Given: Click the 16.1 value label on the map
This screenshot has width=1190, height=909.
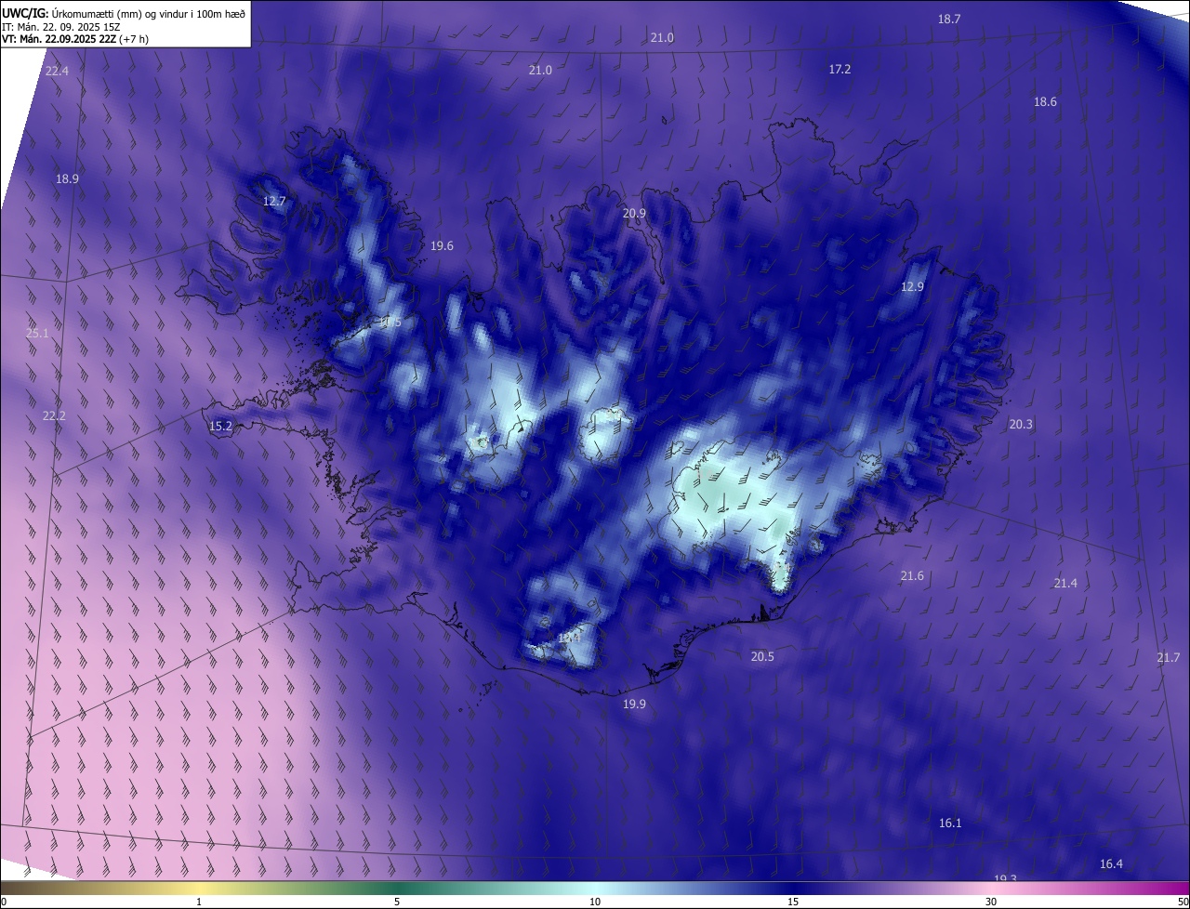Looking at the screenshot, I should (x=950, y=823).
